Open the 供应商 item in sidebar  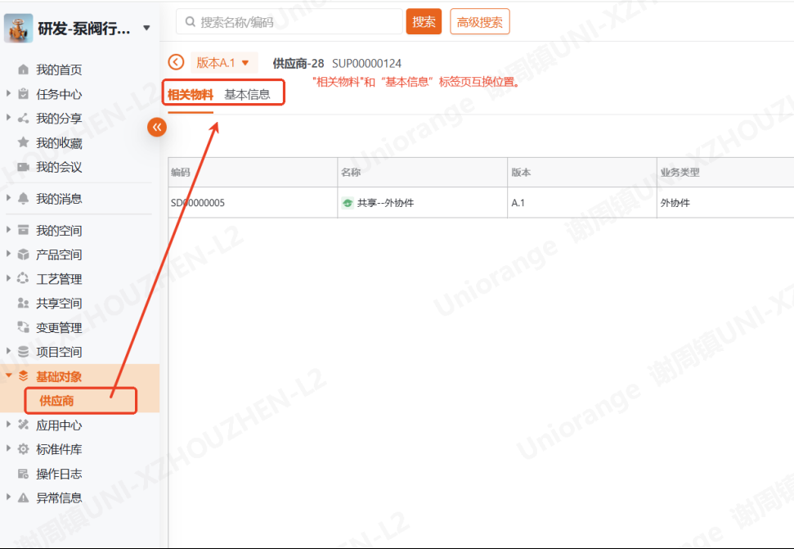[x=57, y=401]
